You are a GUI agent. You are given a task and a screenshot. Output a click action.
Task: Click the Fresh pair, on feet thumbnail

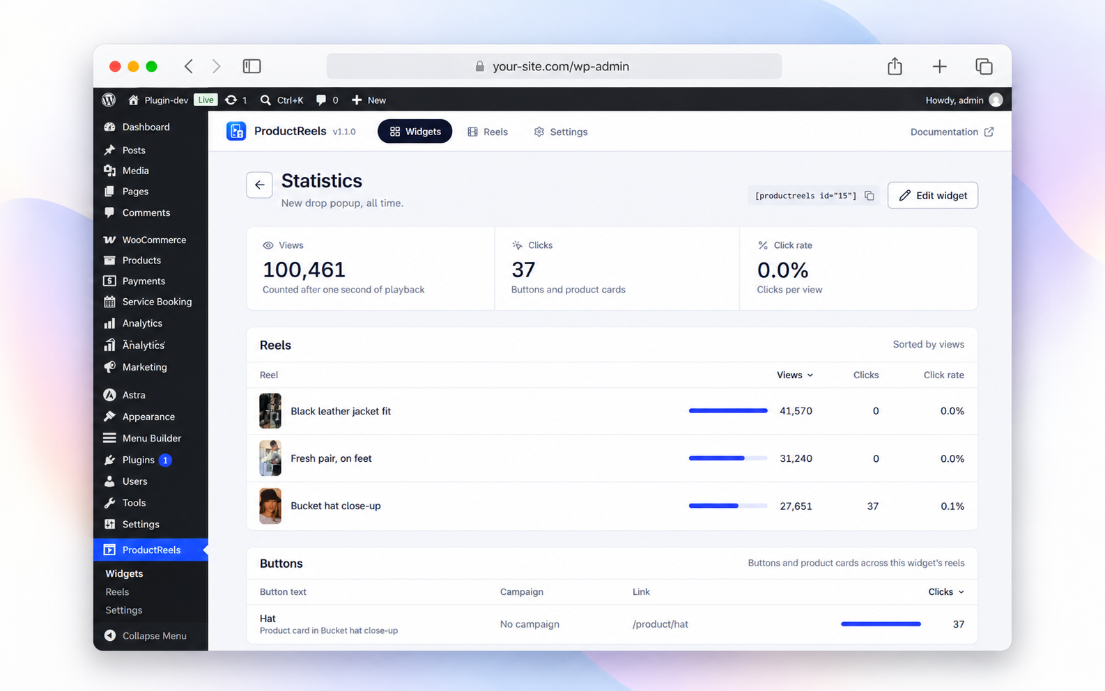pos(270,458)
